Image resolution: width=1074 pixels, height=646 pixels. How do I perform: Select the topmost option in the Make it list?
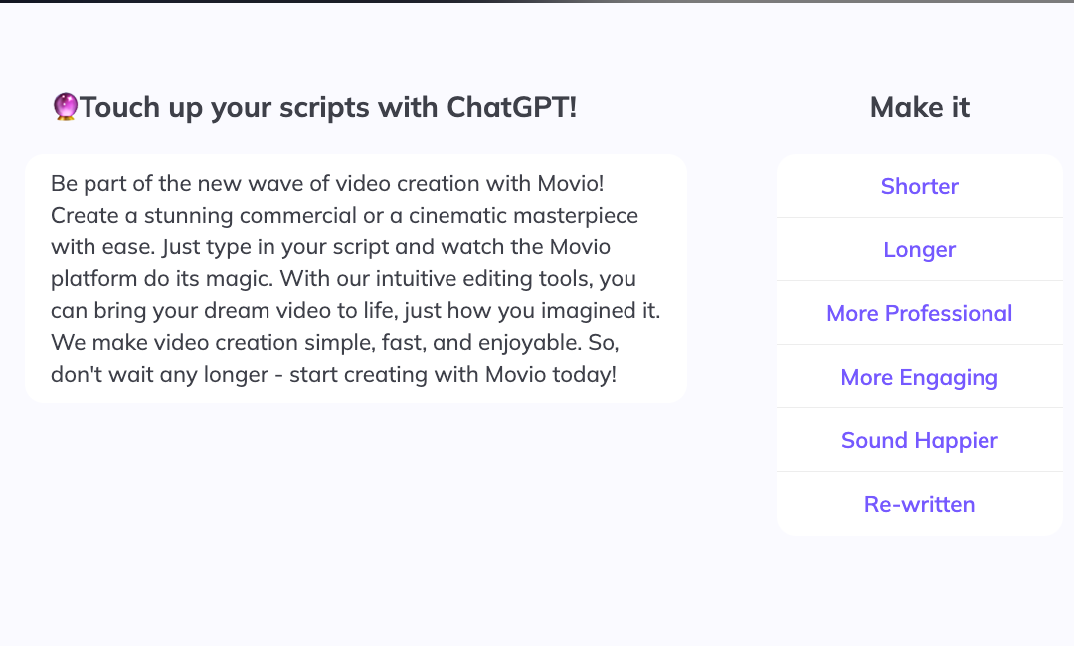pos(919,186)
